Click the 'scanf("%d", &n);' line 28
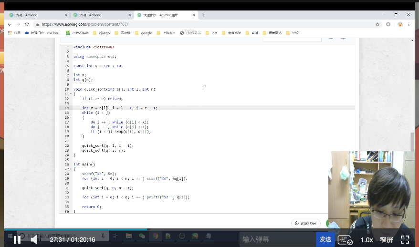The width and height of the screenshot is (419, 247). pos(99,174)
